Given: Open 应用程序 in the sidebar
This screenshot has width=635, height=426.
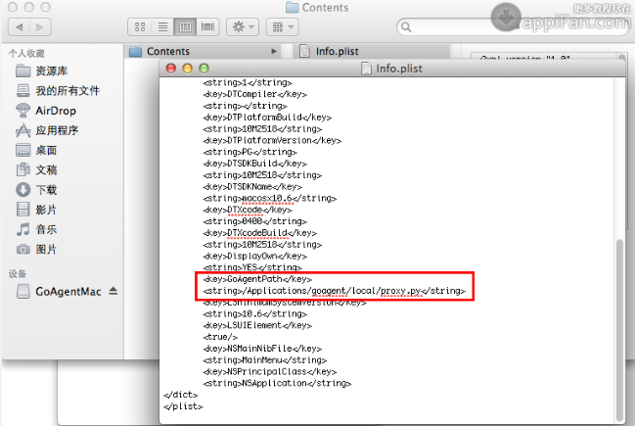Looking at the screenshot, I should click(x=47, y=130).
